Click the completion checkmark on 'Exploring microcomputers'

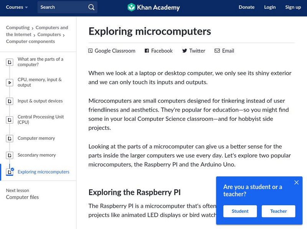pyautogui.click(x=13, y=169)
